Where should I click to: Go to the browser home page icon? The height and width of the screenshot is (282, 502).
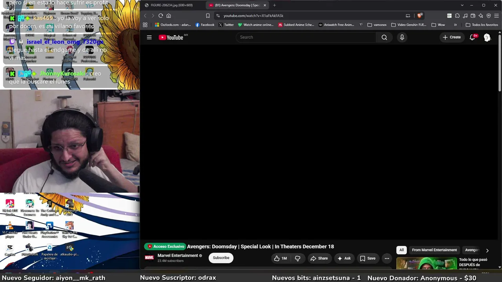(x=169, y=16)
